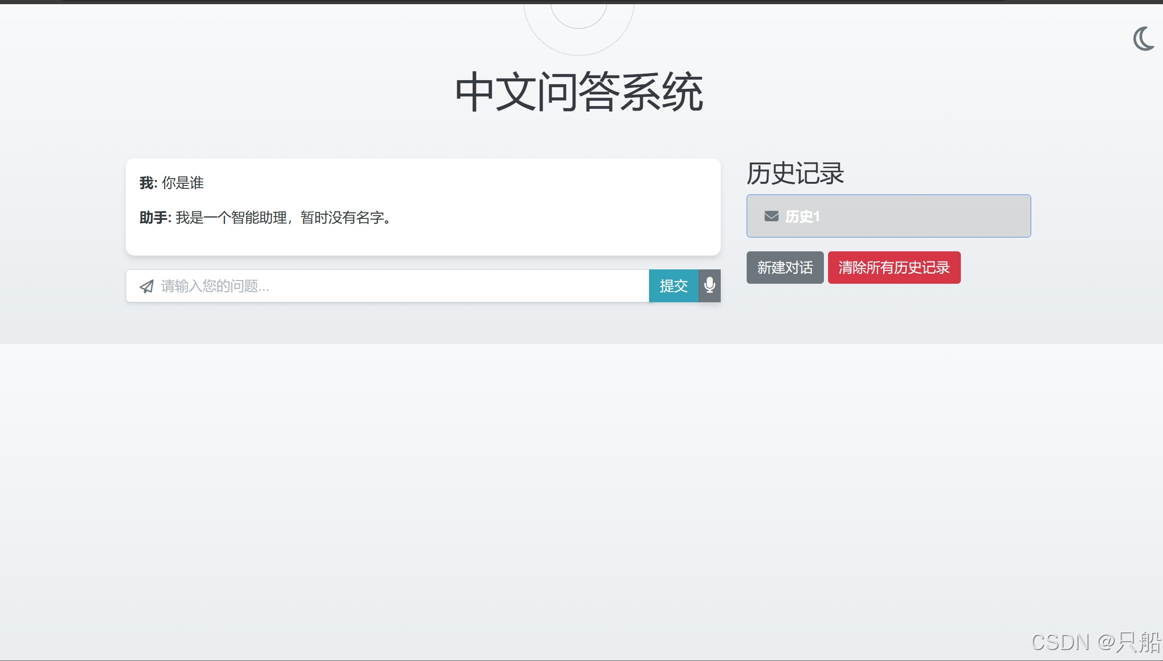Click the 历史记录 heading

(x=795, y=174)
